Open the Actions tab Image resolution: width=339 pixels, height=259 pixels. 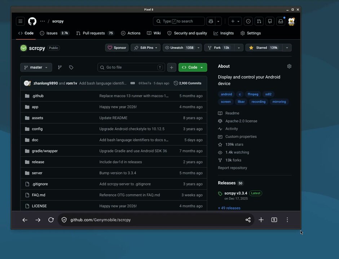click(x=131, y=33)
